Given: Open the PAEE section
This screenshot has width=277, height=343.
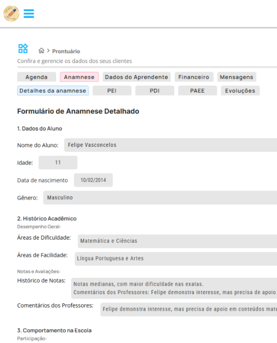Looking at the screenshot, I should click(x=198, y=90).
